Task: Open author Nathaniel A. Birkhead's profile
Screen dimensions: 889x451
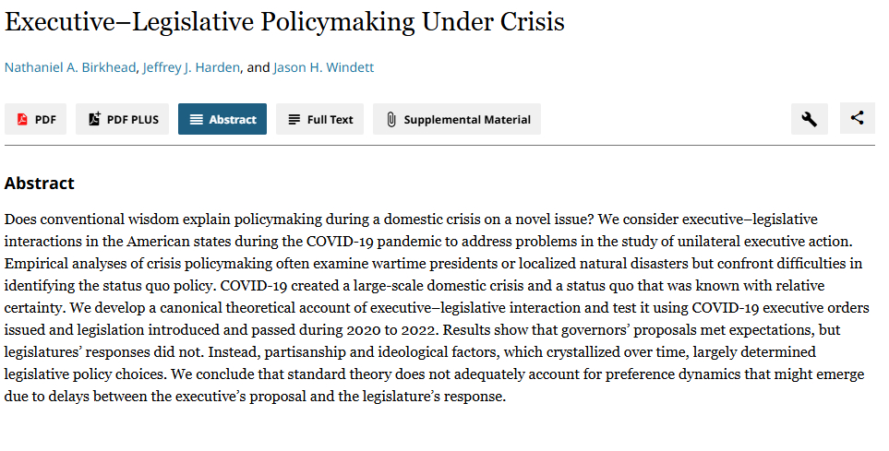Action: pyautogui.click(x=71, y=67)
